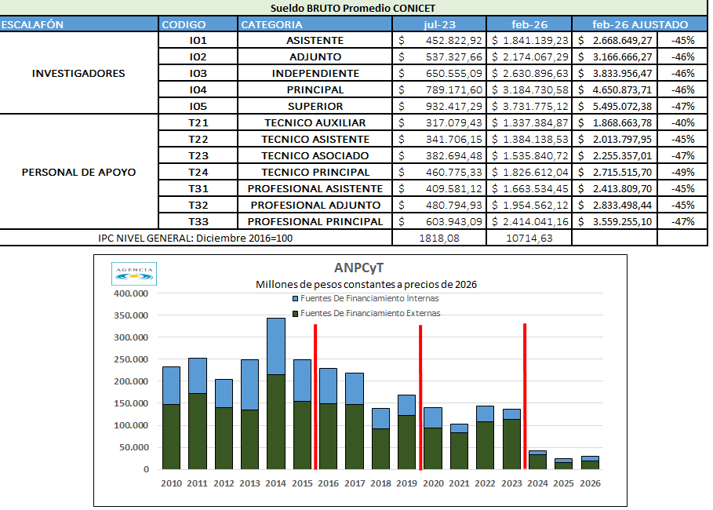Select code cell T21
Viewport: 713px width, 510px height.
click(x=198, y=123)
